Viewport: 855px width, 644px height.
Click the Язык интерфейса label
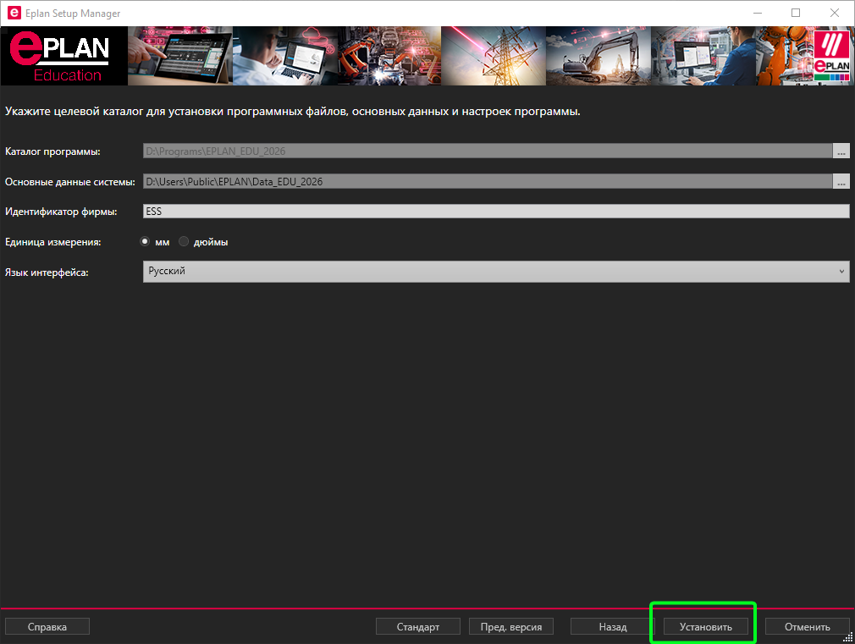pyautogui.click(x=47, y=272)
